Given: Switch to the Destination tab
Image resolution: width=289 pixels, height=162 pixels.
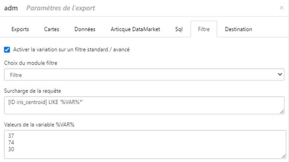Looking at the screenshot, I should (x=238, y=29).
